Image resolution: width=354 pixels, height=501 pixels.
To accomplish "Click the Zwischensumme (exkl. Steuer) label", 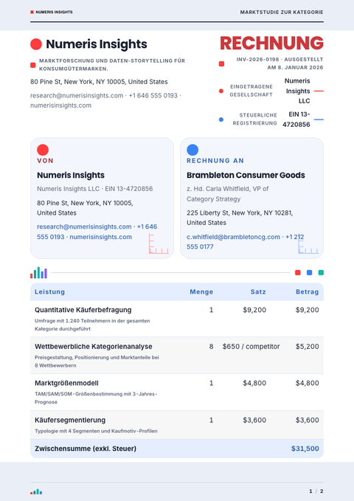I will [86, 449].
